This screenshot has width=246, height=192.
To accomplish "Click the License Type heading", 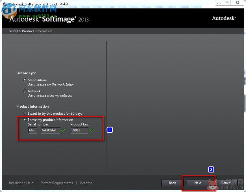I will point(26,73).
